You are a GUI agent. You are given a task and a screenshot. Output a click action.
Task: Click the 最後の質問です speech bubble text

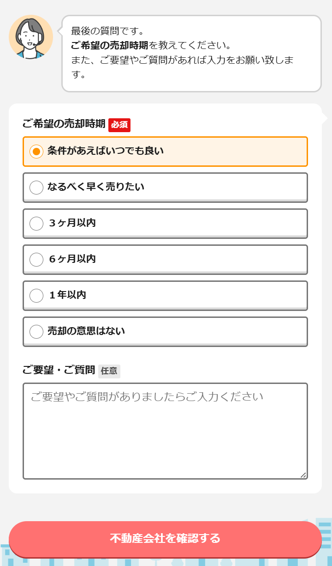point(107,31)
